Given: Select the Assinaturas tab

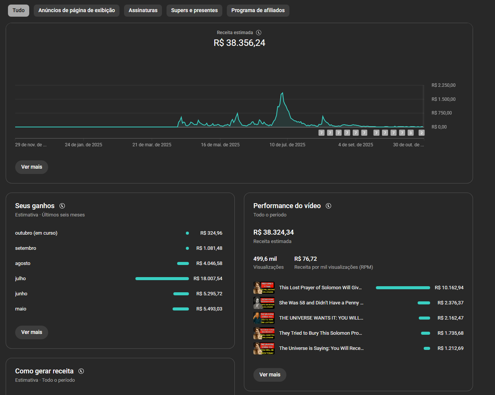Looking at the screenshot, I should (143, 11).
